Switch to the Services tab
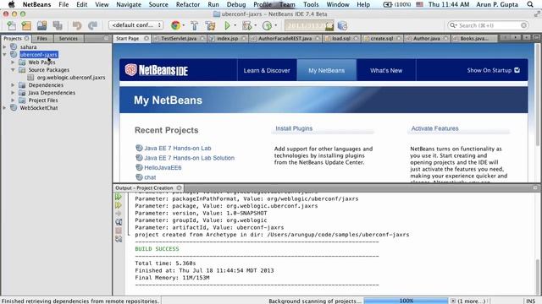The width and height of the screenshot is (542, 304). pos(68,38)
